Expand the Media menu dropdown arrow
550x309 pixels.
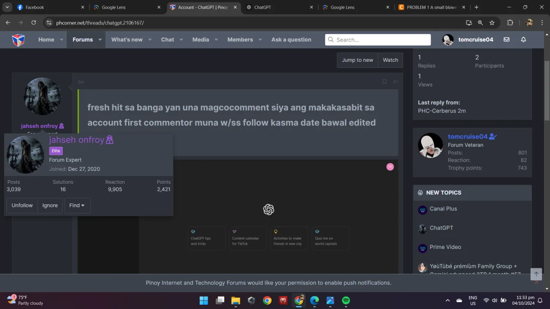[x=216, y=39]
